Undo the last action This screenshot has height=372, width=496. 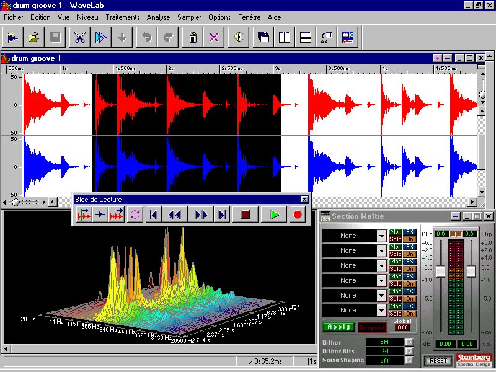click(147, 37)
